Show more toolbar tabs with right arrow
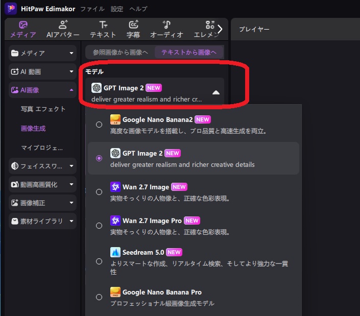The width and height of the screenshot is (360, 316). click(220, 29)
